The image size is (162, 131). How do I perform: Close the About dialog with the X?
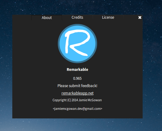pos(140,17)
